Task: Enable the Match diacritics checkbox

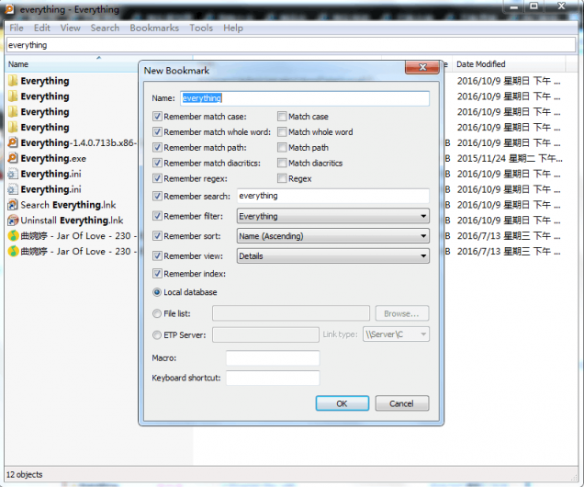Action: tap(282, 163)
